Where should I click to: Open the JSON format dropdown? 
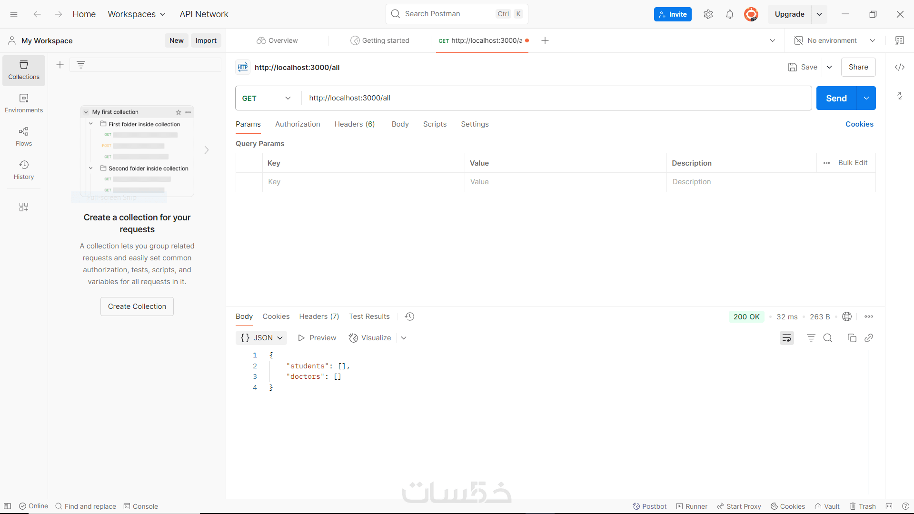click(x=261, y=338)
